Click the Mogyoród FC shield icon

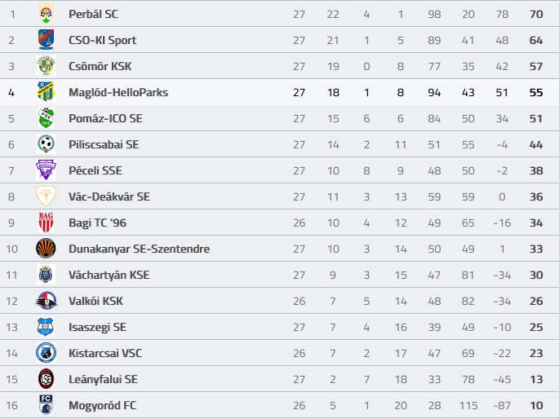tap(46, 405)
